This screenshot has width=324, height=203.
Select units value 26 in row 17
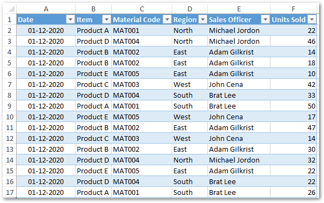coord(293,192)
